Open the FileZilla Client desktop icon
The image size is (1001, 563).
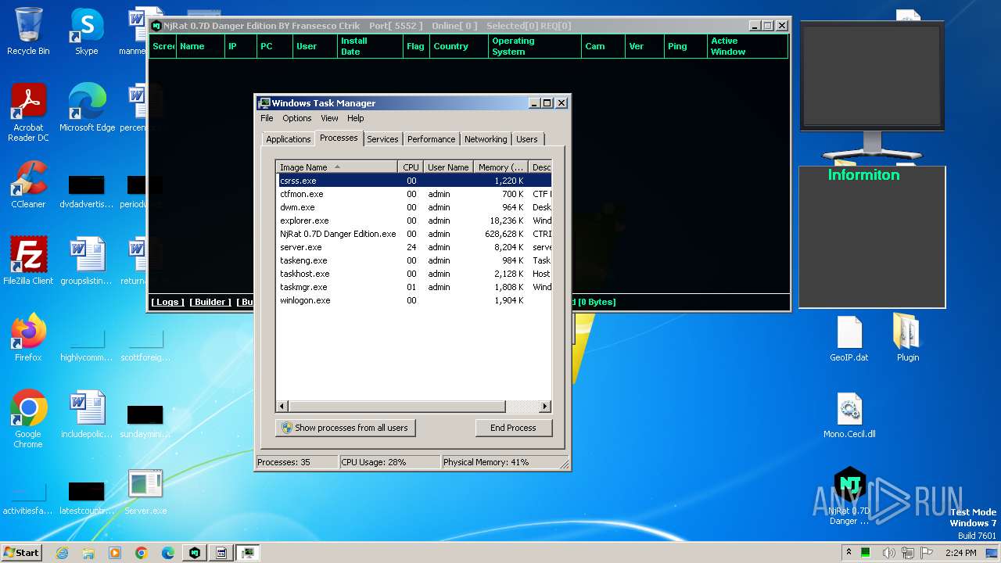pyautogui.click(x=28, y=261)
